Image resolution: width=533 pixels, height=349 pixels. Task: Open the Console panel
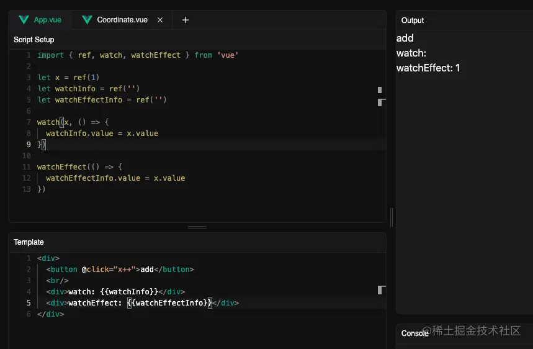coord(414,333)
